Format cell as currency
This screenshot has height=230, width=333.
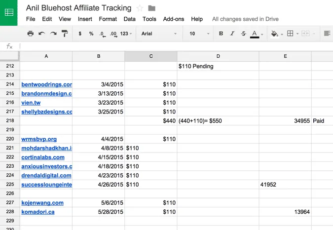(80, 34)
